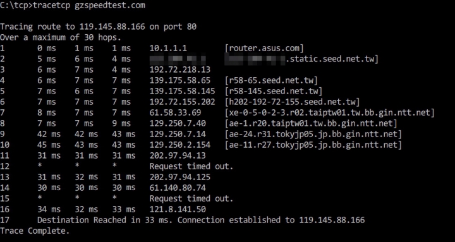Screen dimensions: 455x242
Task: Select IP address 202.97.94.13
Action: (x=178, y=155)
